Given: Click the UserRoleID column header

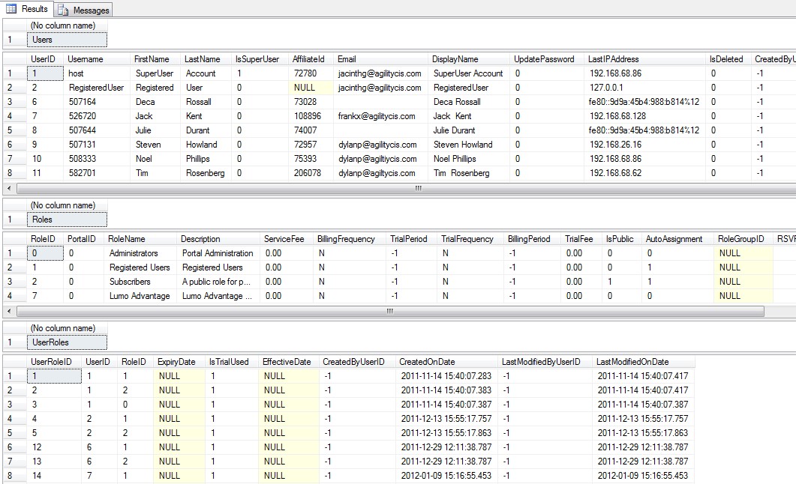Looking at the screenshot, I should [x=54, y=362].
